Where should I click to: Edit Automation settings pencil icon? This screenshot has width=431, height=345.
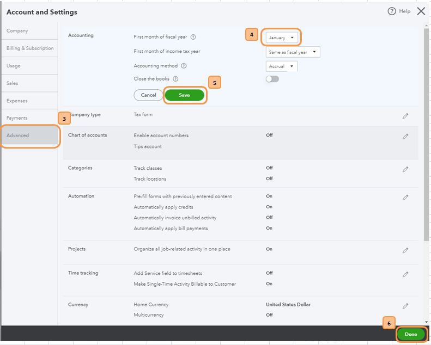[x=405, y=198]
